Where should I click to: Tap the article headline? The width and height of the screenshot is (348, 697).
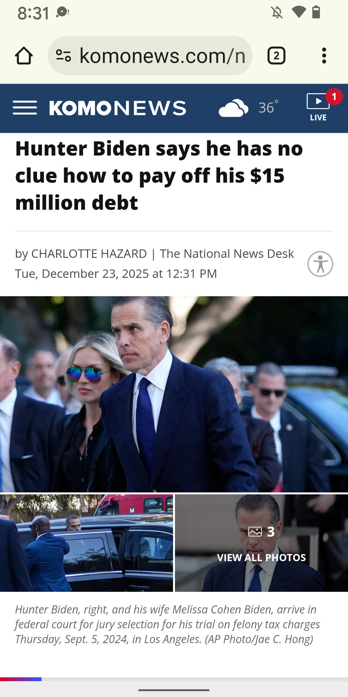(x=159, y=176)
